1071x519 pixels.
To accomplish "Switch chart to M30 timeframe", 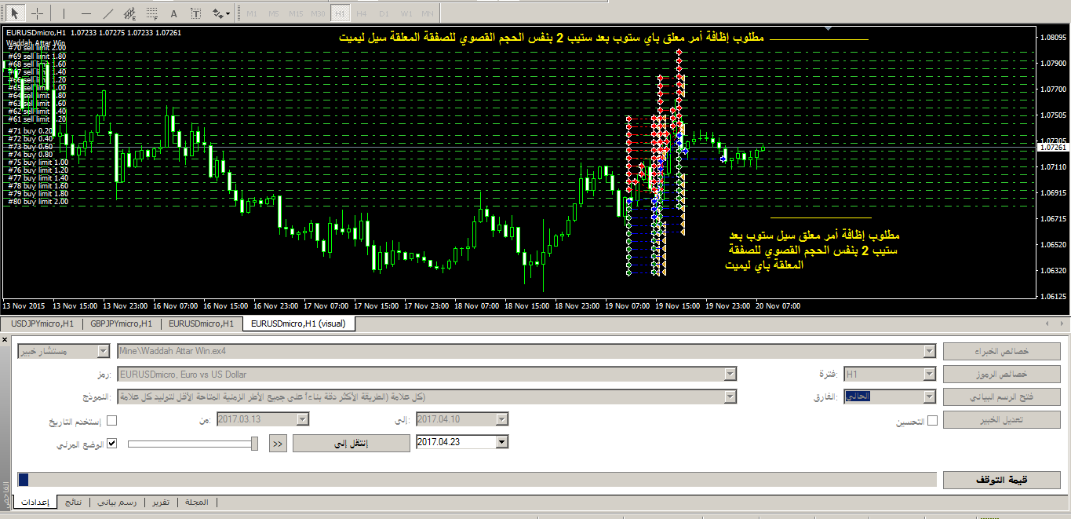I will [x=318, y=14].
